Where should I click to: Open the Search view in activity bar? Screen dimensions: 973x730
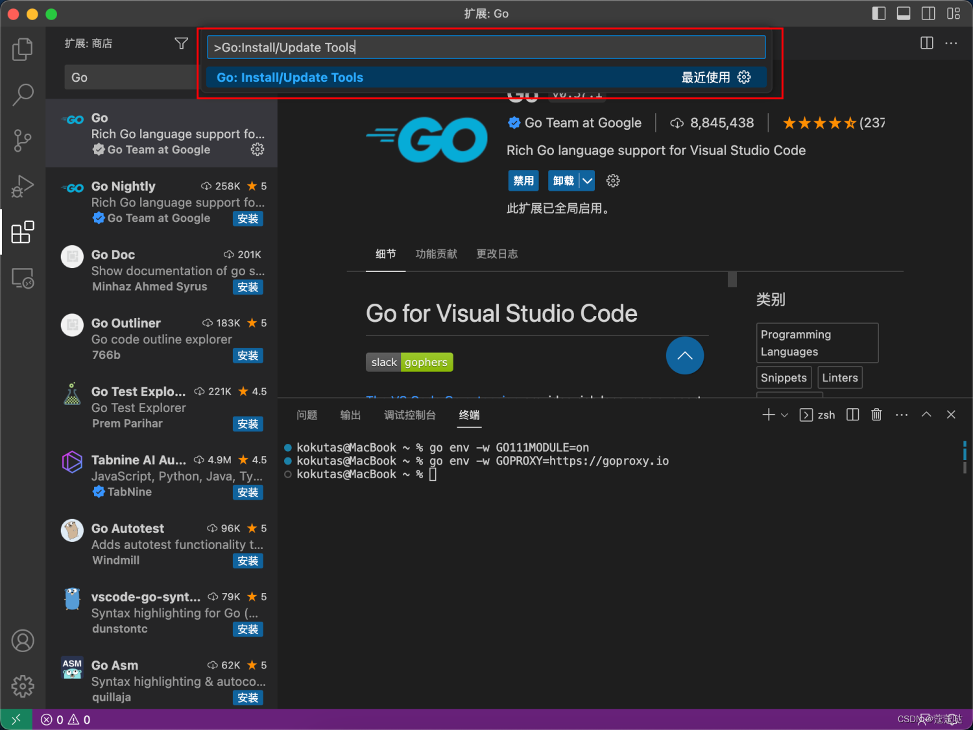point(23,95)
